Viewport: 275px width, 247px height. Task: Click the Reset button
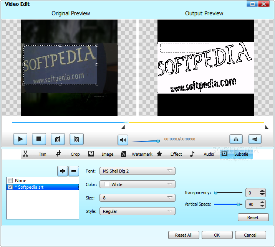253,217
